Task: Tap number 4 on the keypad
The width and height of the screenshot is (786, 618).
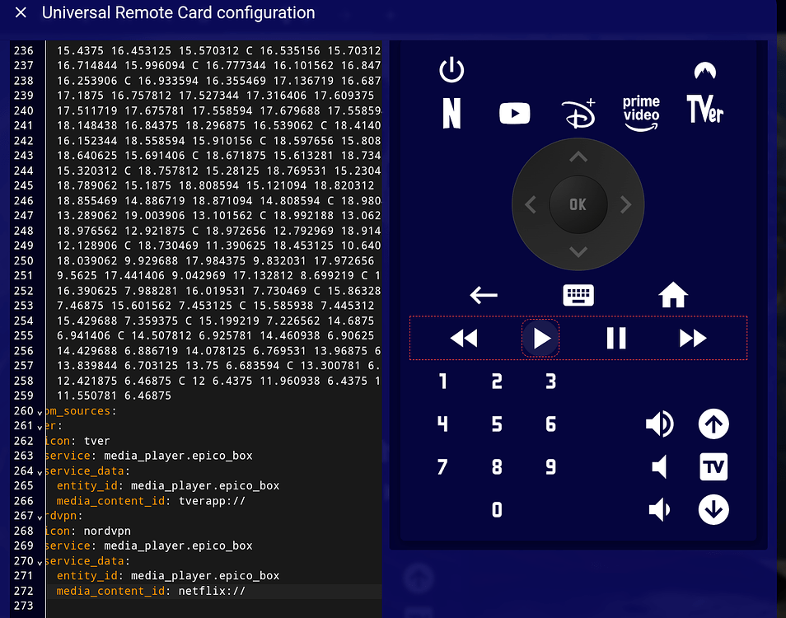Action: 442,424
